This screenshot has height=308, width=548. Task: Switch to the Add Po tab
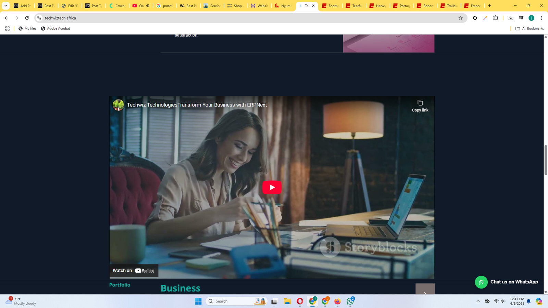tap(22, 6)
